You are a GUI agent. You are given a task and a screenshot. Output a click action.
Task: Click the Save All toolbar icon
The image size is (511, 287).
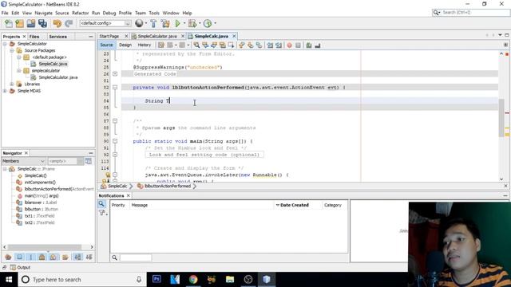[42, 23]
